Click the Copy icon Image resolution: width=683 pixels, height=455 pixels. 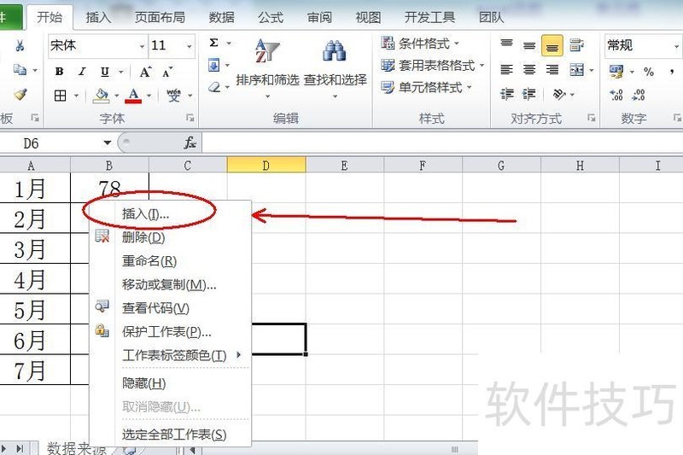point(20,70)
